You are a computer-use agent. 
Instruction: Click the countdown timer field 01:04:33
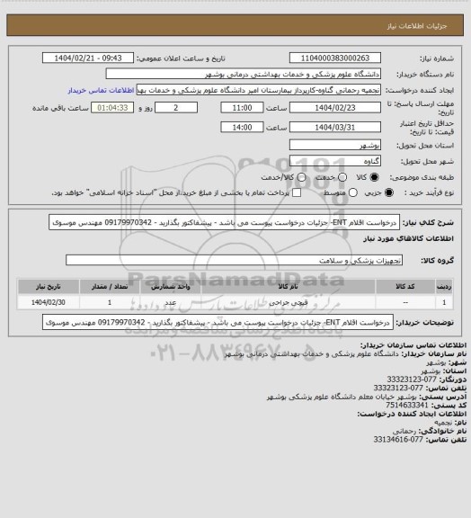coord(112,108)
